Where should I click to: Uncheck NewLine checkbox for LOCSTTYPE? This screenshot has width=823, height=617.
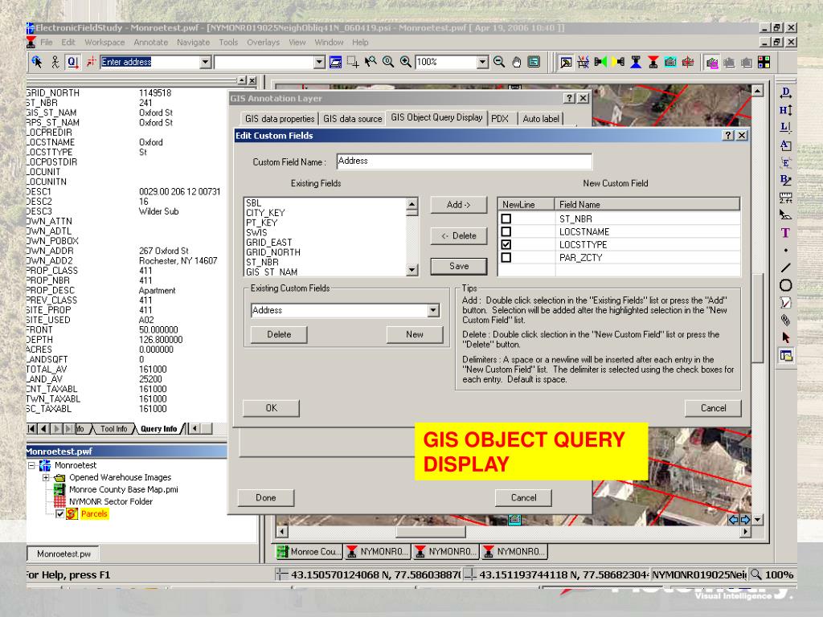[x=506, y=244]
